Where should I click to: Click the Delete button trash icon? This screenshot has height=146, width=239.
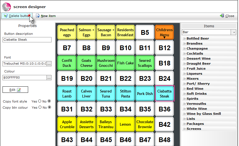click(x=6, y=16)
